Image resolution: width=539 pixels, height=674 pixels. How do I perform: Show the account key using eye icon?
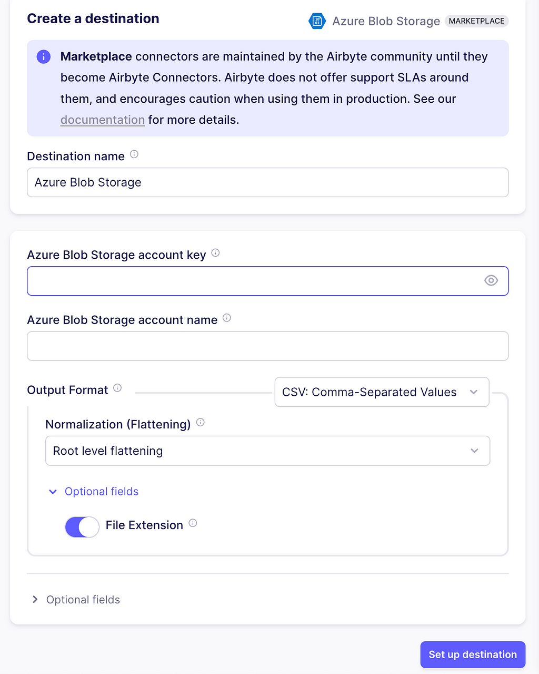[491, 280]
